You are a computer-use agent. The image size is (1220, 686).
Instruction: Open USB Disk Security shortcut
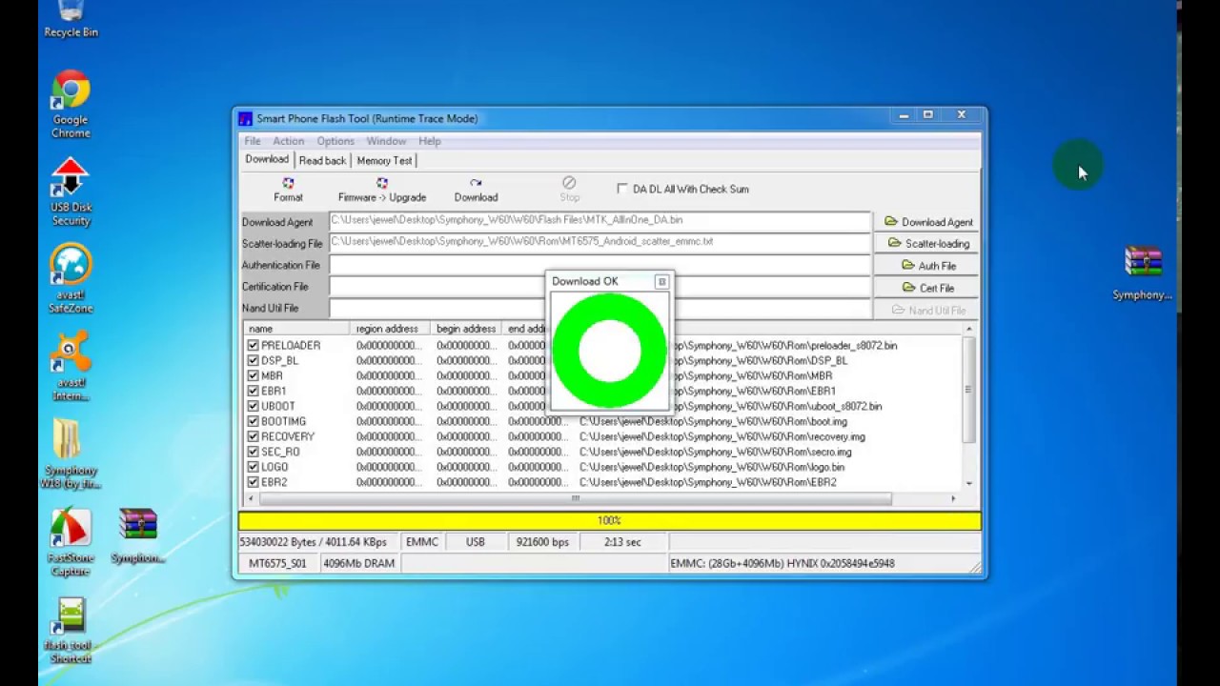pyautogui.click(x=71, y=193)
